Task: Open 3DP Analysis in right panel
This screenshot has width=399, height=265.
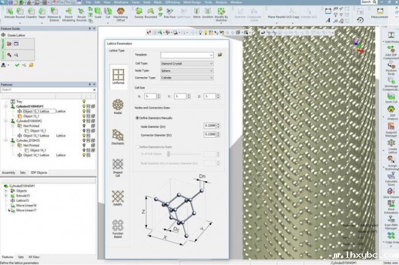Action: click(392, 113)
